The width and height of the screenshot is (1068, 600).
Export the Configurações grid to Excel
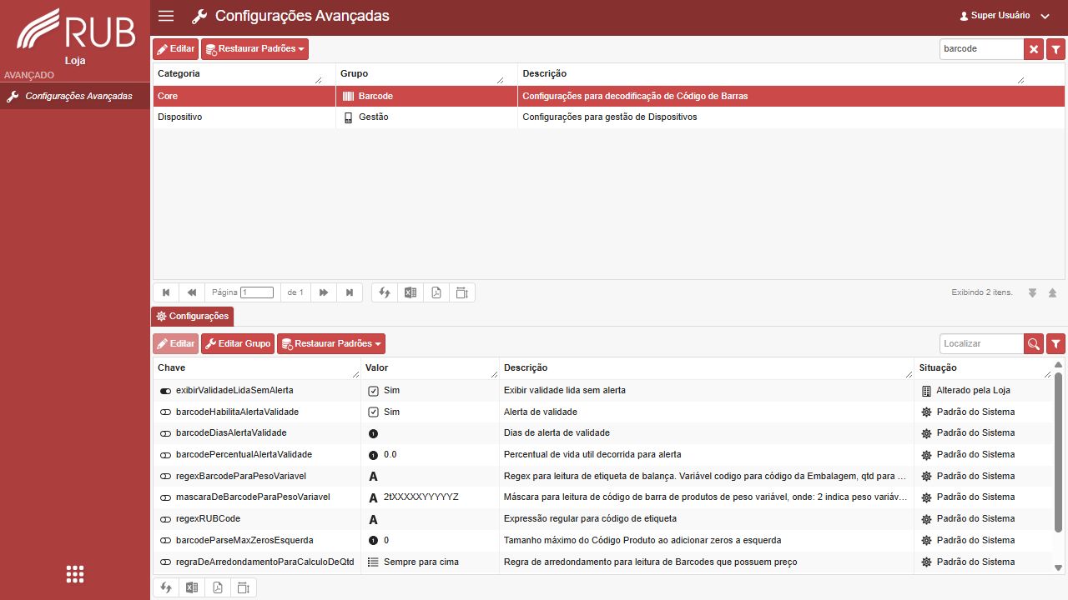[x=192, y=587]
